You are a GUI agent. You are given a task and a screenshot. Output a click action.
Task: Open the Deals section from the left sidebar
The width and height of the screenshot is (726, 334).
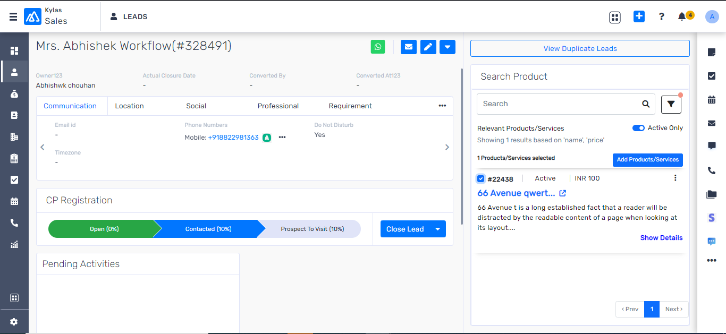coord(14,93)
